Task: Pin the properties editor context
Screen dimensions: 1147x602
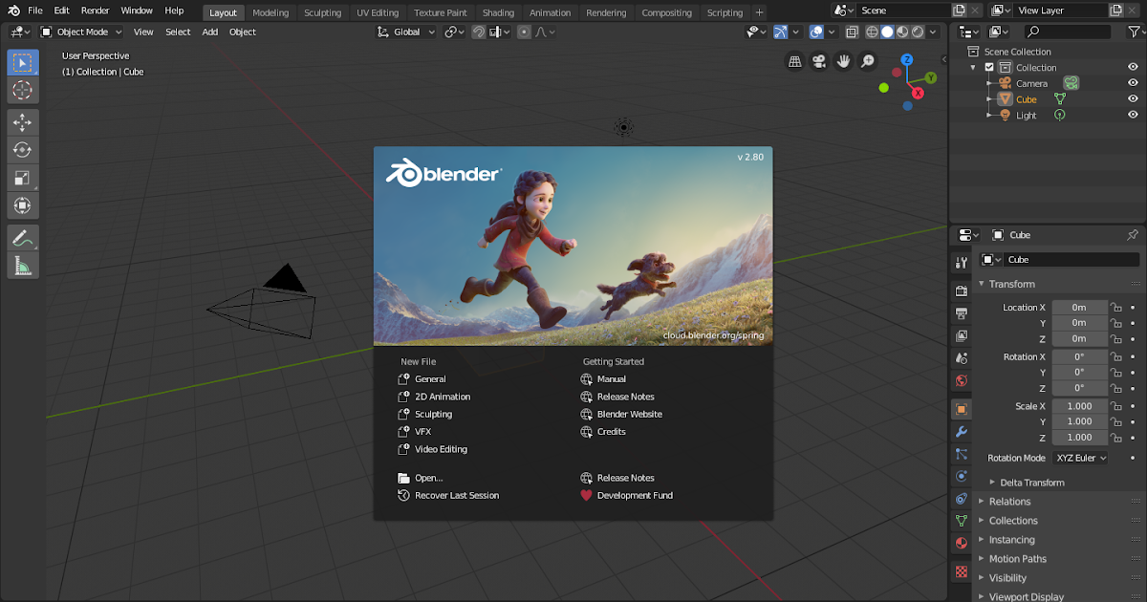Action: (x=1133, y=235)
